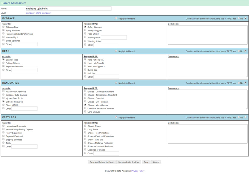
Task: Toggle Gloves - Cut Resistant checkbox
Action: (85, 101)
